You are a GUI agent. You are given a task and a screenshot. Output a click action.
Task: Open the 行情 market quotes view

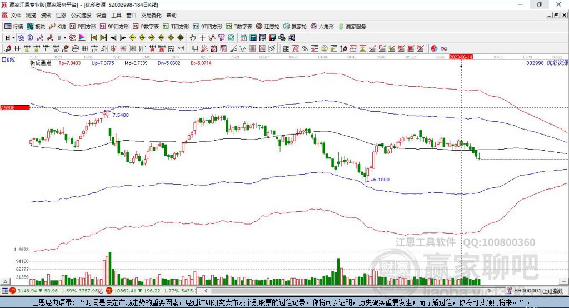tap(13, 27)
